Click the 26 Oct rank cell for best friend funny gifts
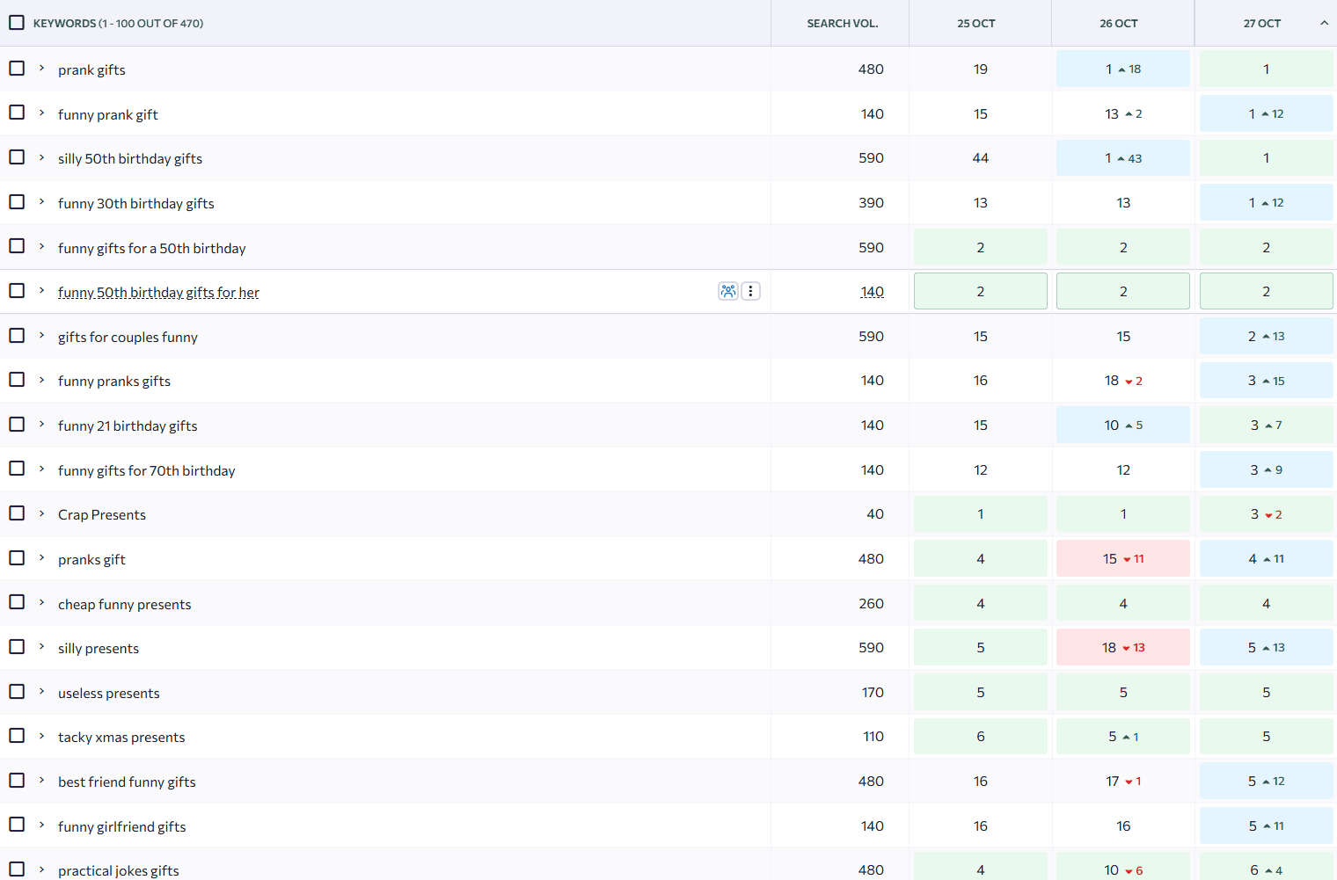The image size is (1337, 880). pyautogui.click(x=1123, y=781)
